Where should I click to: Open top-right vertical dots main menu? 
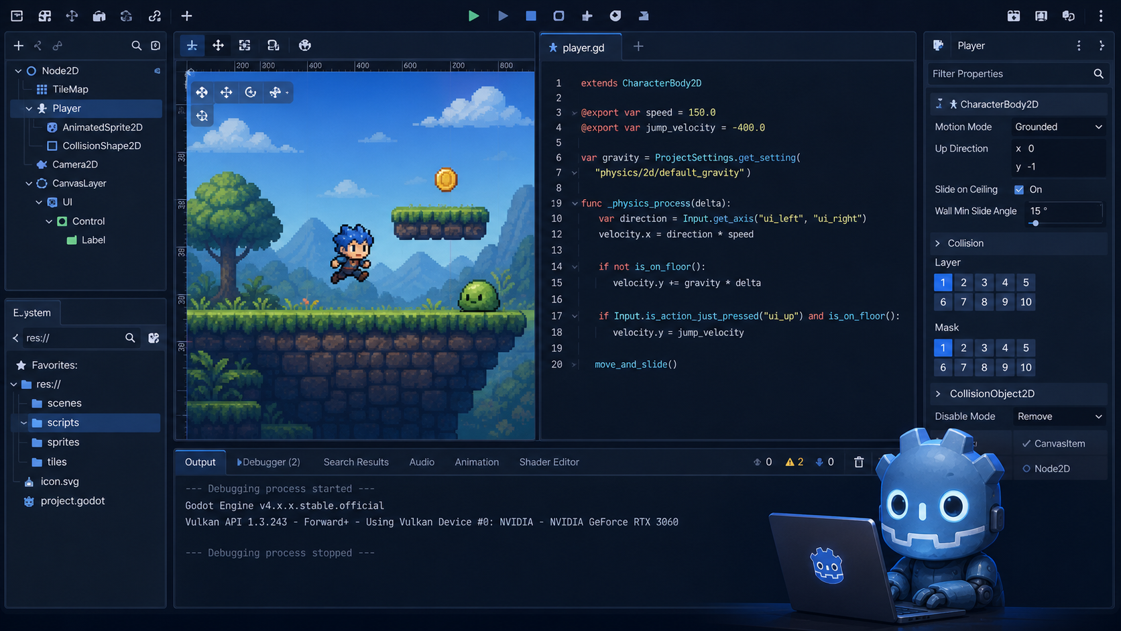tap(1101, 15)
